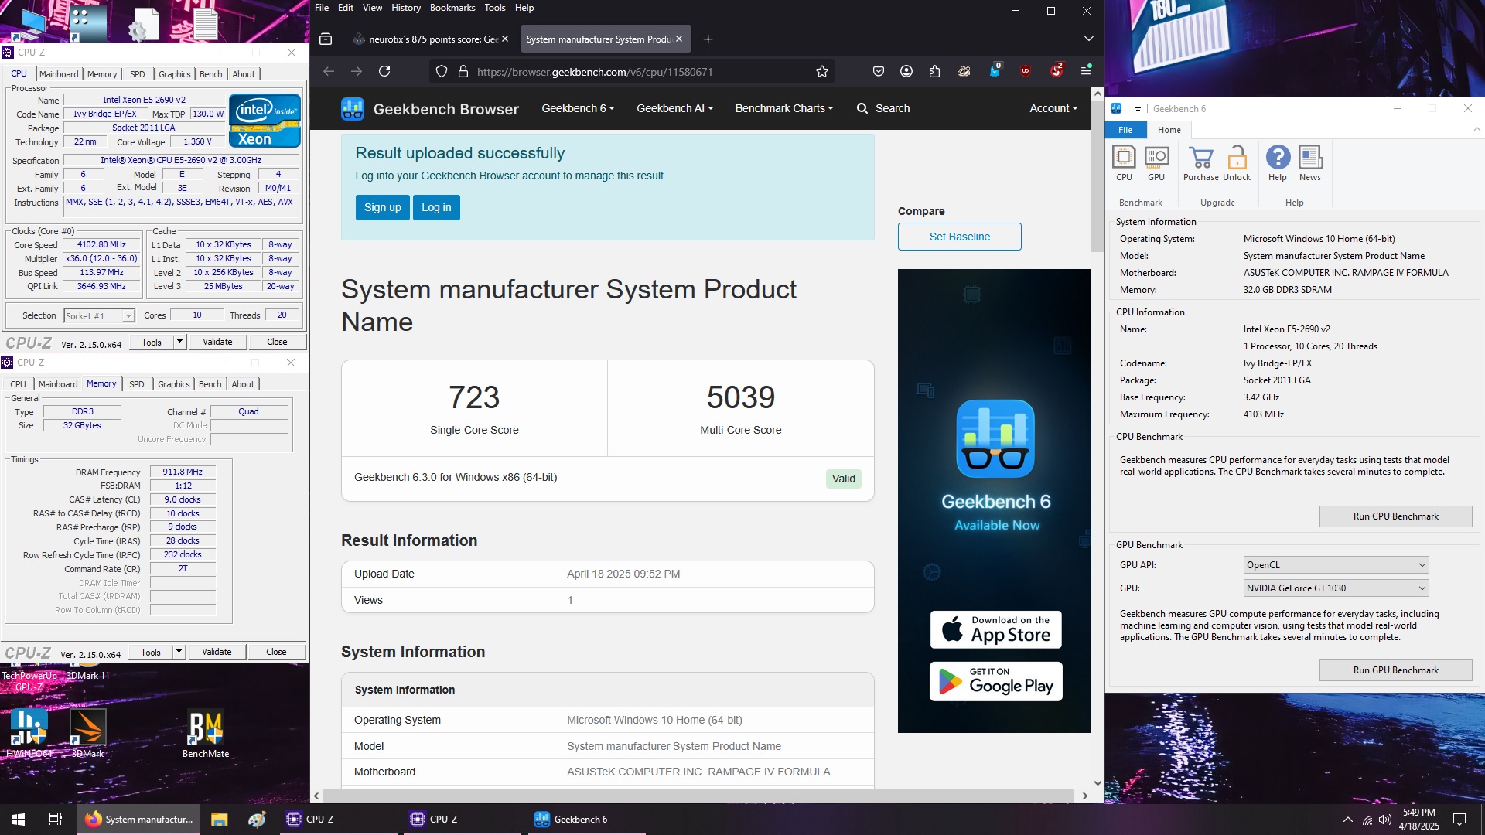The height and width of the screenshot is (835, 1485).
Task: Open the GPU API OpenCL dropdown
Action: (1336, 565)
